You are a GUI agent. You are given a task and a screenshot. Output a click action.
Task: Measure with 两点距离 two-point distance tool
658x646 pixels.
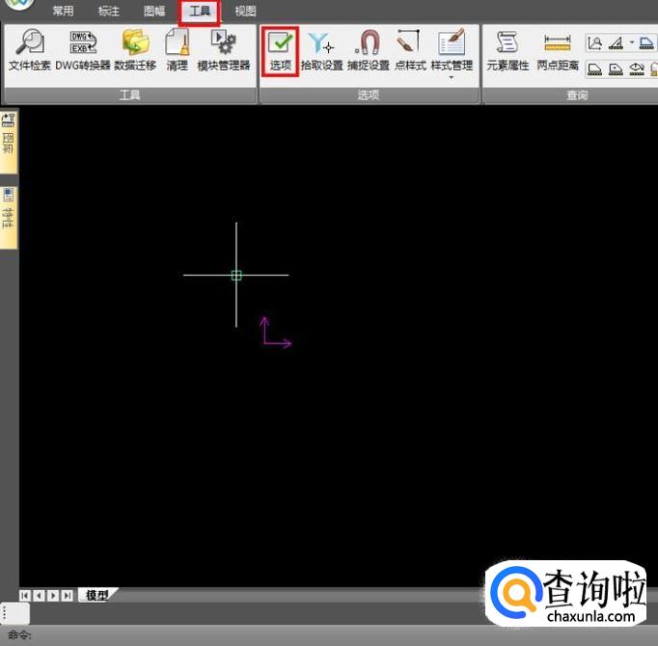[558, 50]
